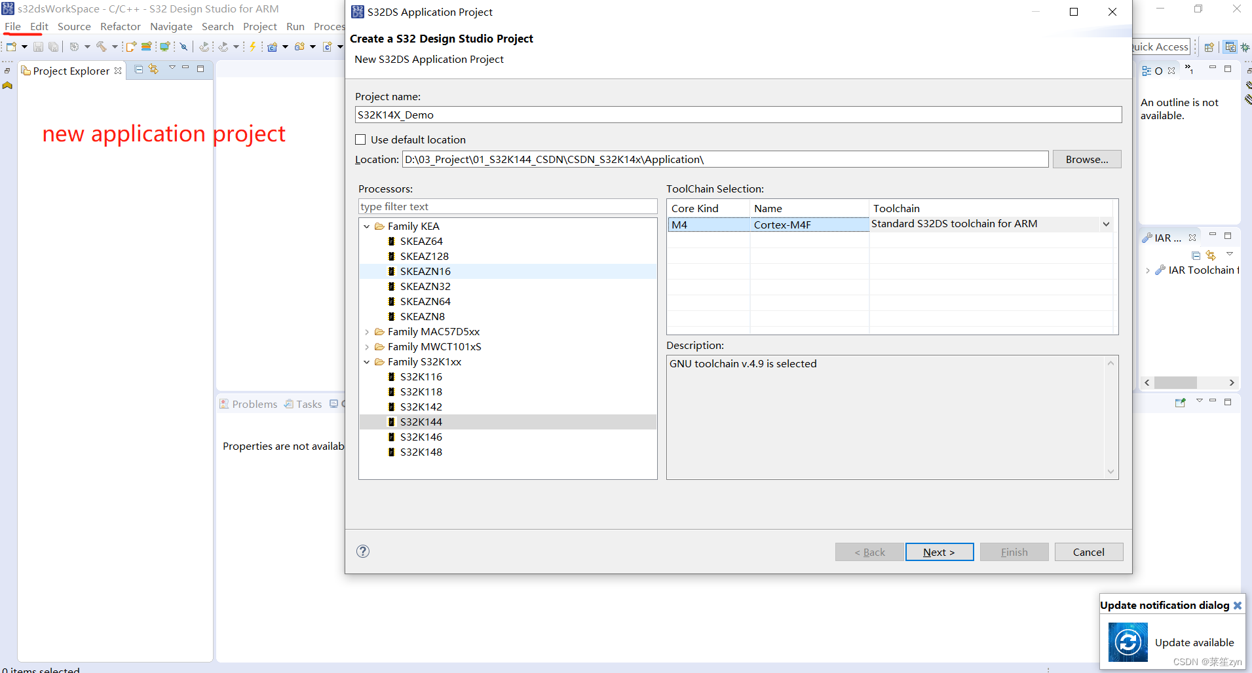Open the Navigate menu

[x=171, y=26]
